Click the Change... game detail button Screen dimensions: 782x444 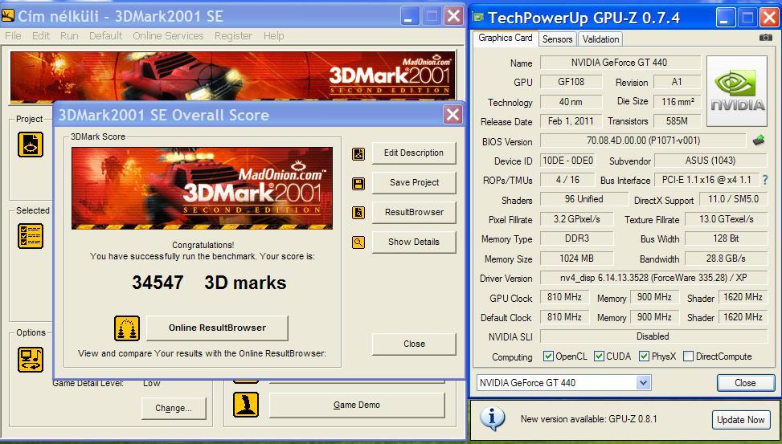[173, 408]
